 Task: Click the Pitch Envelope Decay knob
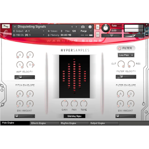pos(30,94)
